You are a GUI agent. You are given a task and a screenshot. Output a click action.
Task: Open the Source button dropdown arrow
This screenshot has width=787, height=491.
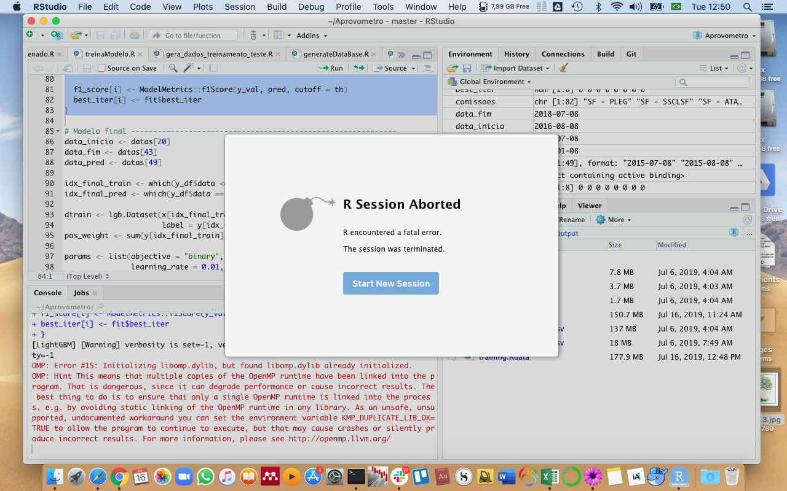[413, 68]
